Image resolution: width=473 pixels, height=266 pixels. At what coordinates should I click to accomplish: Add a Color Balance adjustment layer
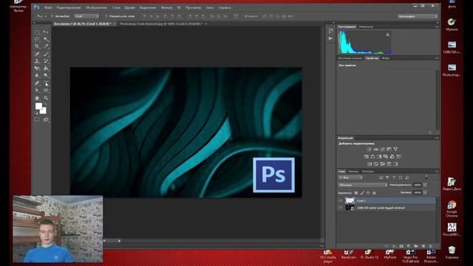(372, 157)
